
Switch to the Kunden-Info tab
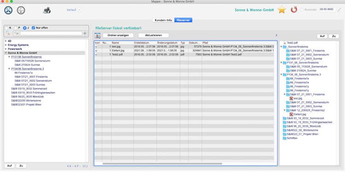pos(163,20)
